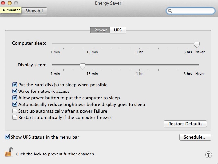218x164 pixels.
Task: Switch to the UPS tab
Action: pos(118,30)
